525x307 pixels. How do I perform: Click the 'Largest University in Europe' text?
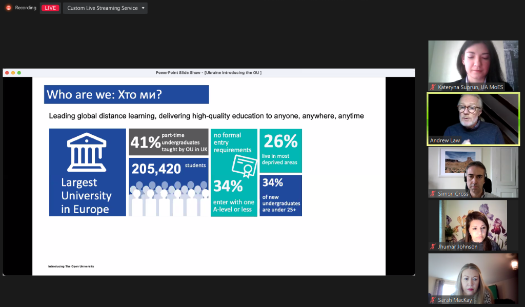(86, 196)
